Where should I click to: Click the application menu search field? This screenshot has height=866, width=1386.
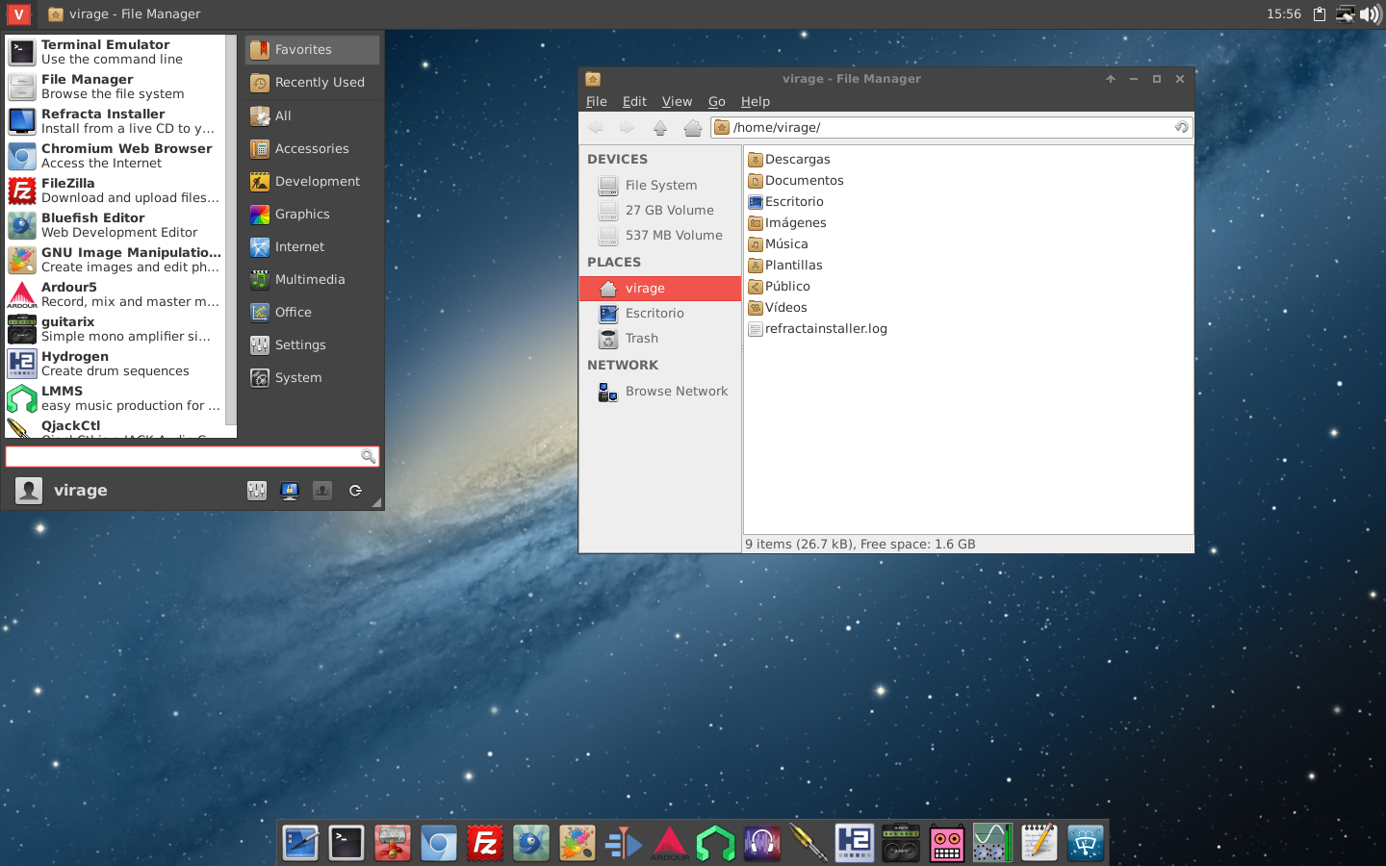(183, 456)
